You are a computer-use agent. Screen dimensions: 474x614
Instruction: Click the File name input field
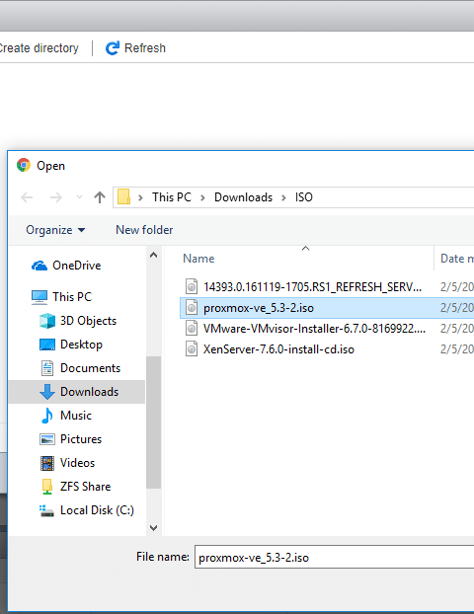tap(334, 557)
